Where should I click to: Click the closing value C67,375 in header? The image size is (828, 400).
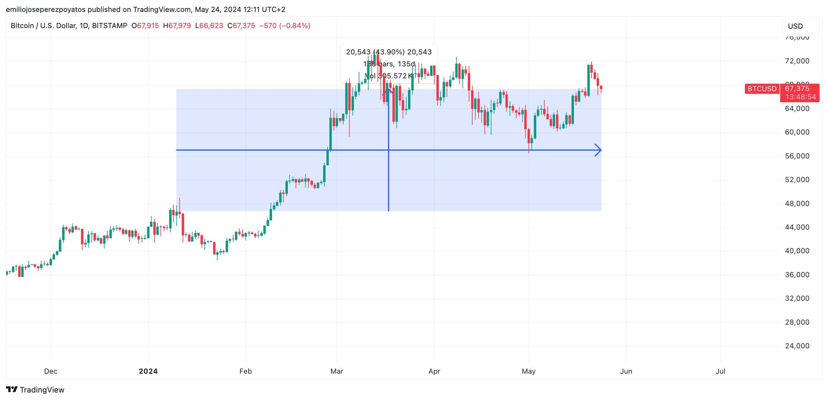click(241, 26)
